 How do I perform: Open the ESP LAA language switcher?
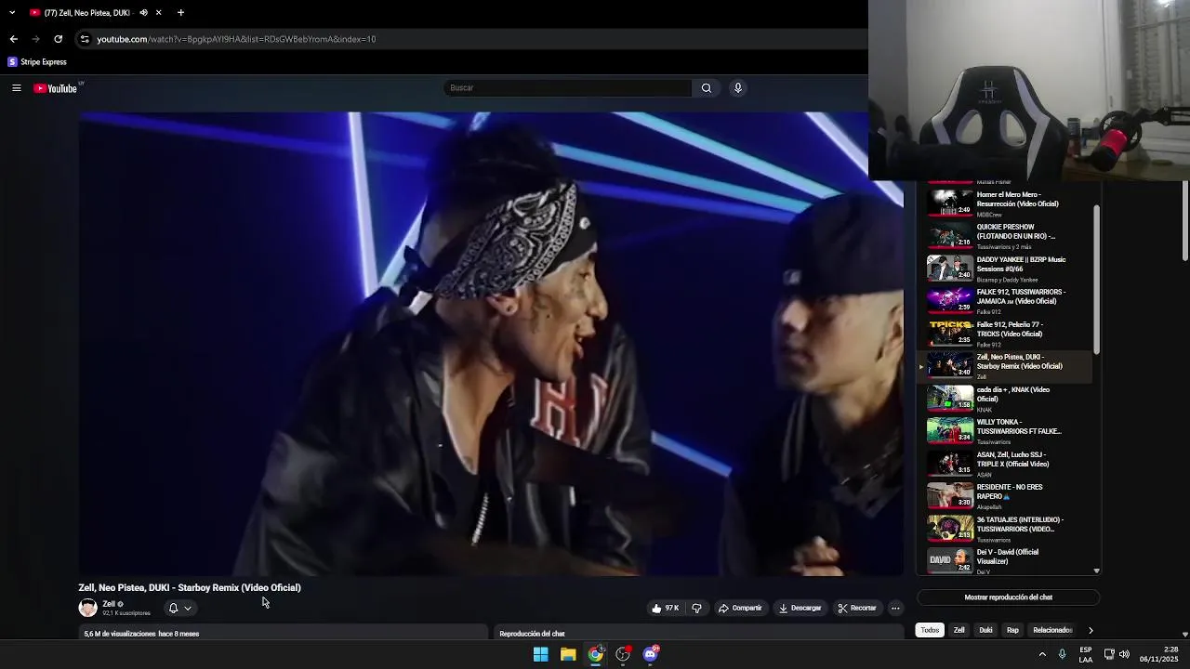(x=1086, y=654)
